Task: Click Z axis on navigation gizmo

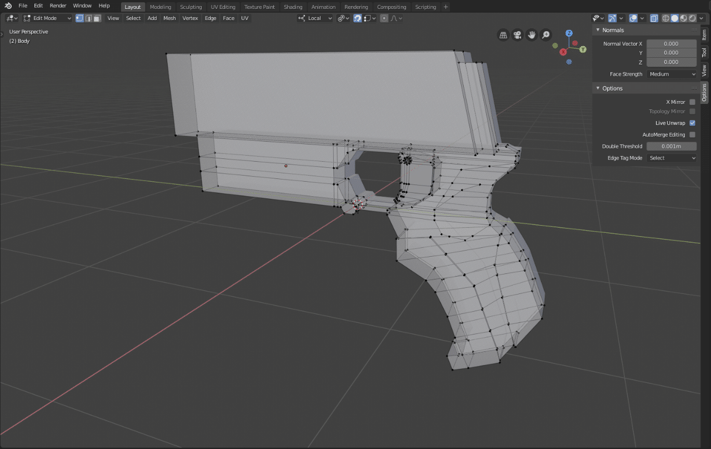Action: pyautogui.click(x=569, y=33)
